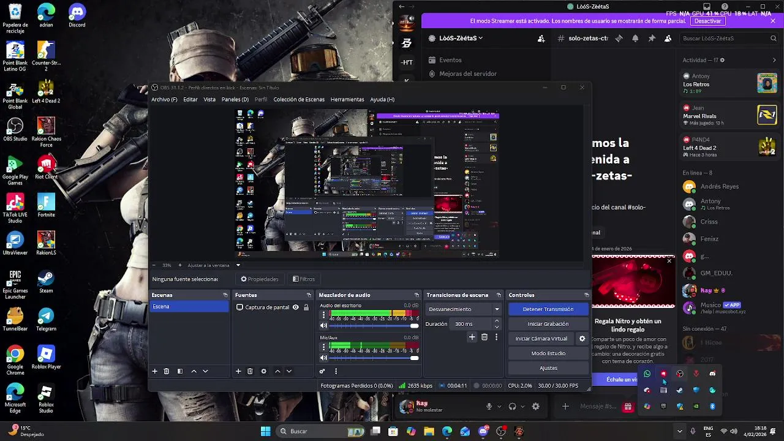Open Desvanecimiento transition dropdown
Image resolution: width=784 pixels, height=441 pixels.
point(497,309)
